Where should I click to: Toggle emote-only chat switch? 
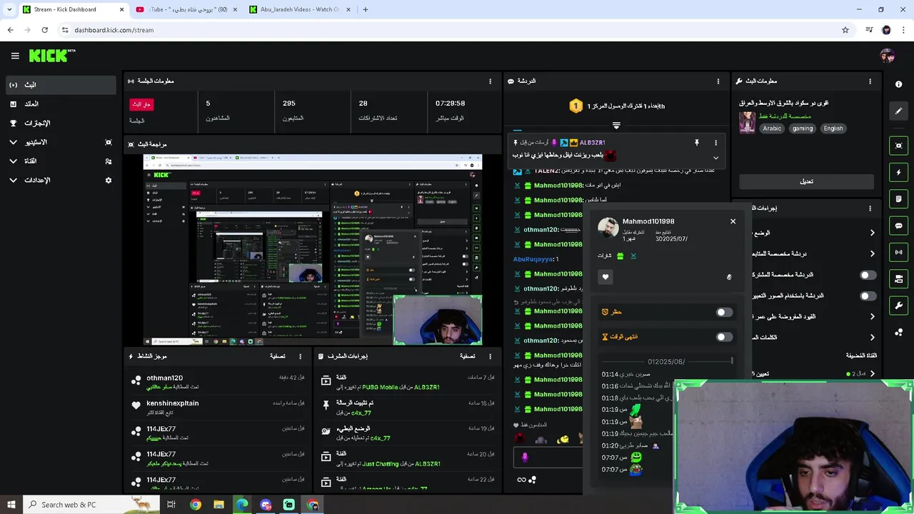click(868, 296)
